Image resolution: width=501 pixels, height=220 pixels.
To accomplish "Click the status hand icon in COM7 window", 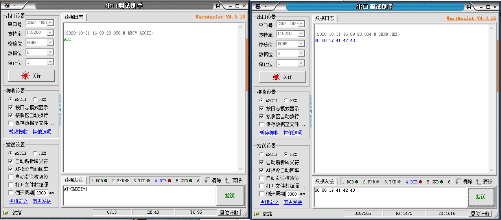I will tap(6, 213).
